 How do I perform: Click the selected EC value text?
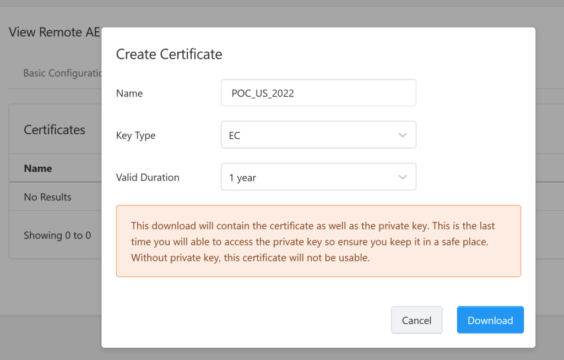(x=235, y=135)
